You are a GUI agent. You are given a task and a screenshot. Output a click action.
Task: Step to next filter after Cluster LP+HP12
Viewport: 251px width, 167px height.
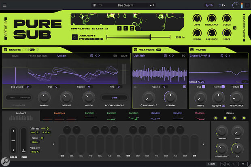coord(229,56)
